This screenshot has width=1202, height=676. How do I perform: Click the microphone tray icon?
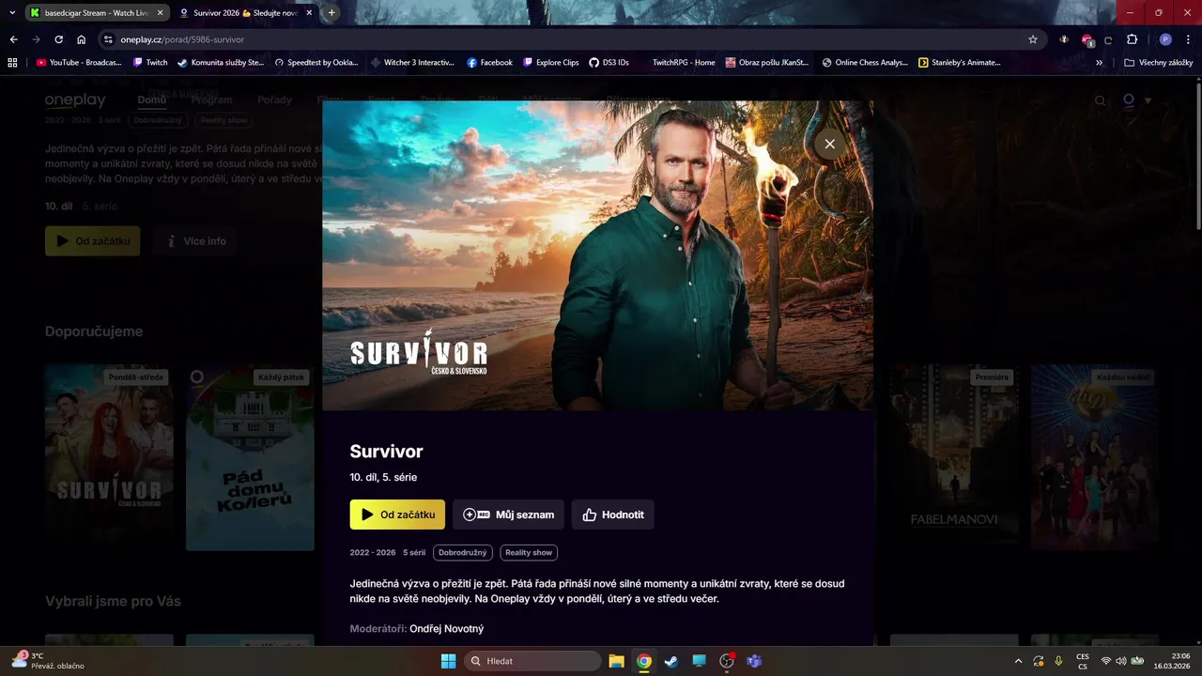click(1058, 661)
